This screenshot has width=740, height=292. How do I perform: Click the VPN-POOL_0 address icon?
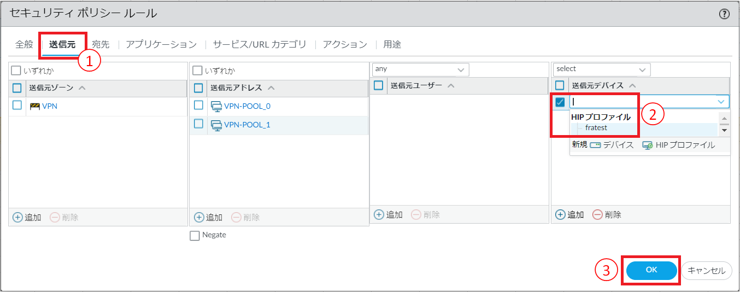pyautogui.click(x=216, y=106)
